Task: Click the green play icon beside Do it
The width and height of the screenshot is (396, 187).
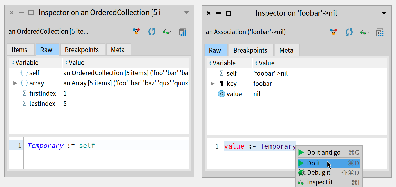Action: (x=301, y=163)
